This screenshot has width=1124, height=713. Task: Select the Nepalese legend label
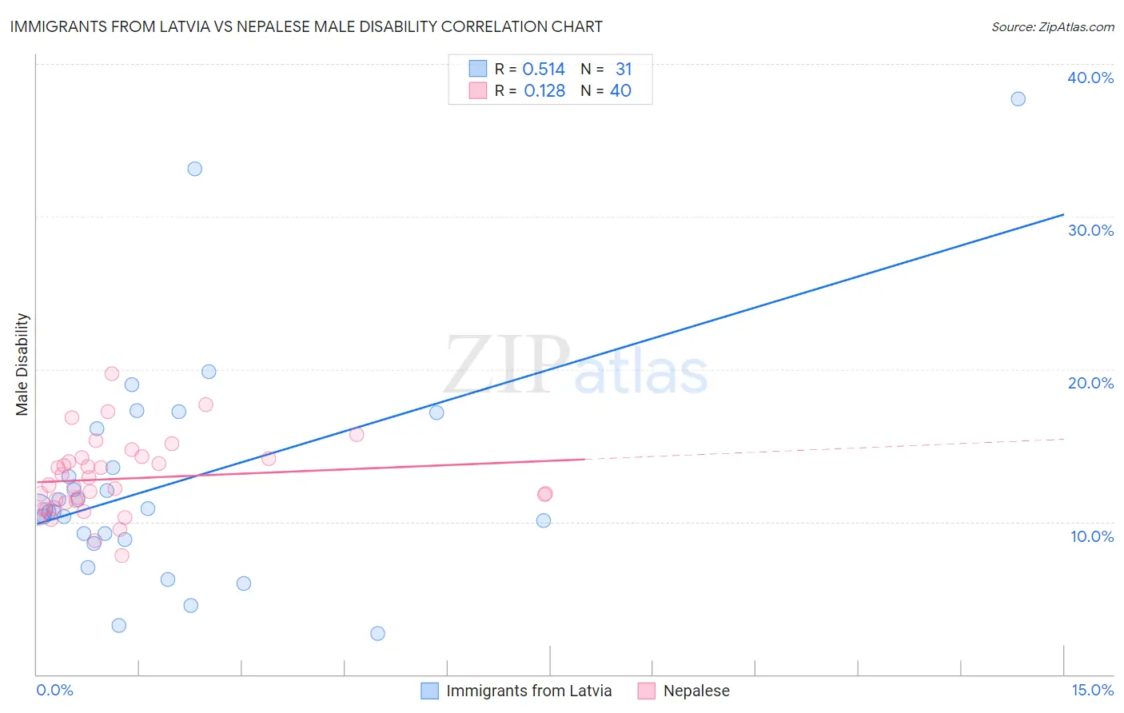tap(696, 691)
